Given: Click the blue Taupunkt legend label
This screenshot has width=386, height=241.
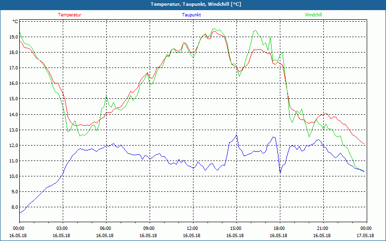Looking at the screenshot, I should (x=191, y=15).
